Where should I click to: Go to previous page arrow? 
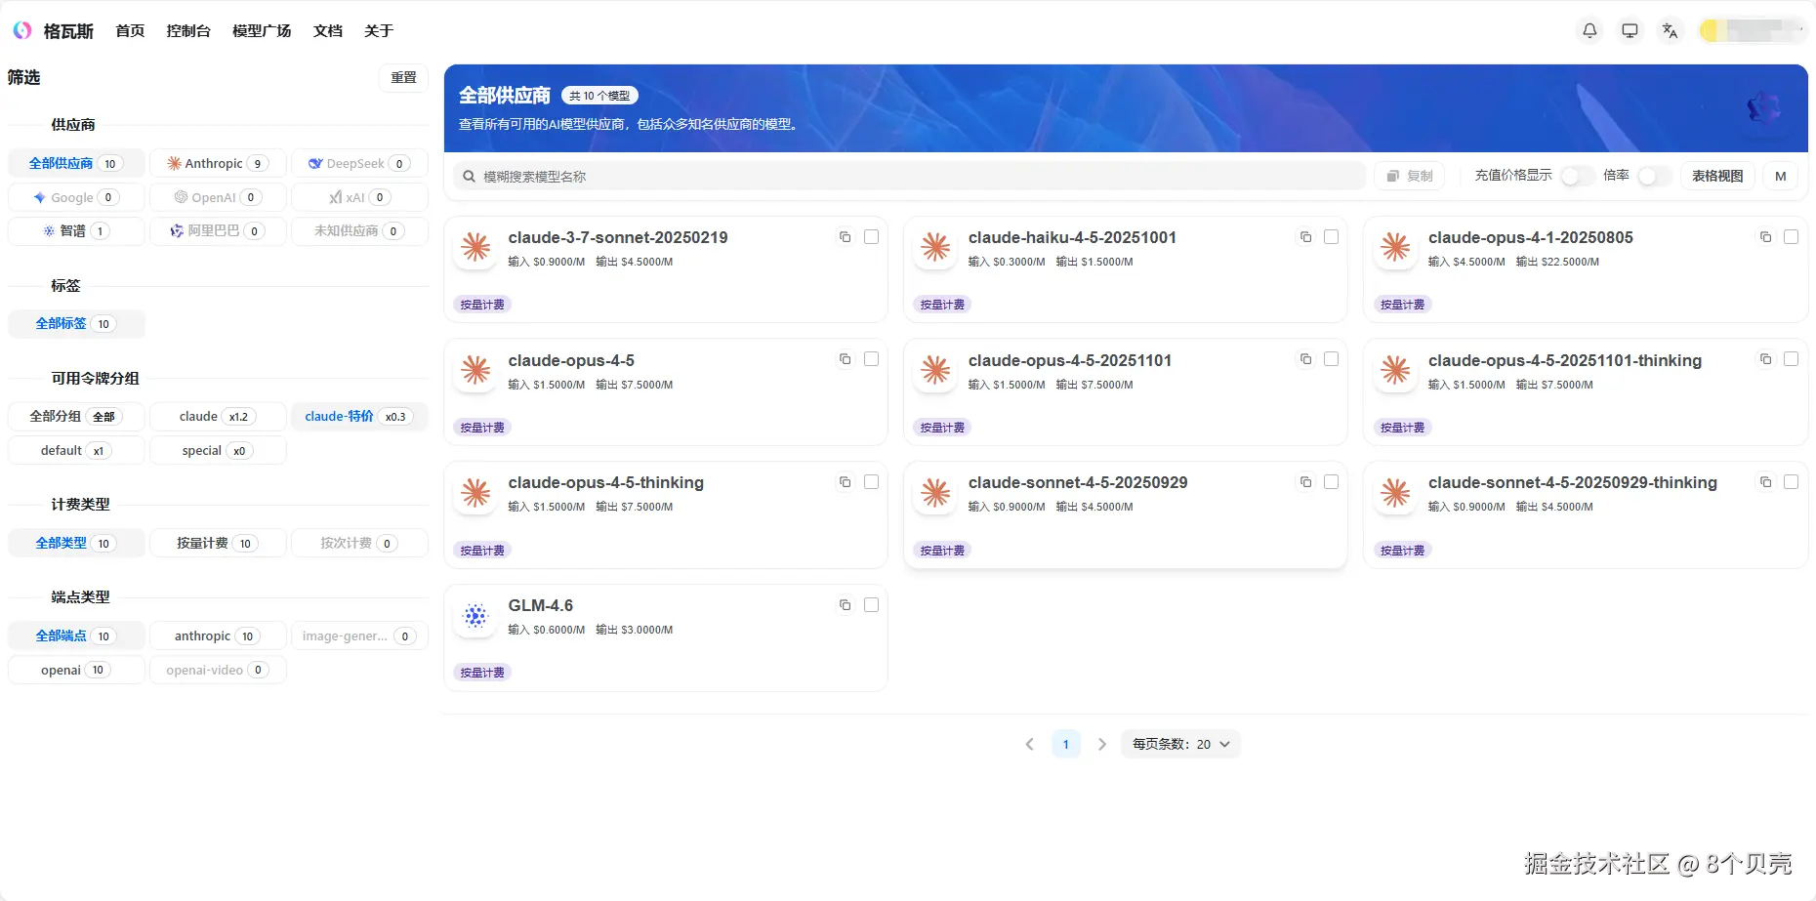[1029, 744]
